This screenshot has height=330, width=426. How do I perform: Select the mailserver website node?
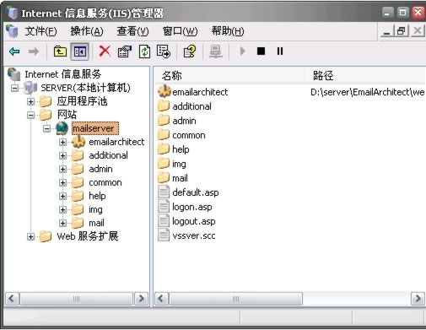pyautogui.click(x=95, y=128)
